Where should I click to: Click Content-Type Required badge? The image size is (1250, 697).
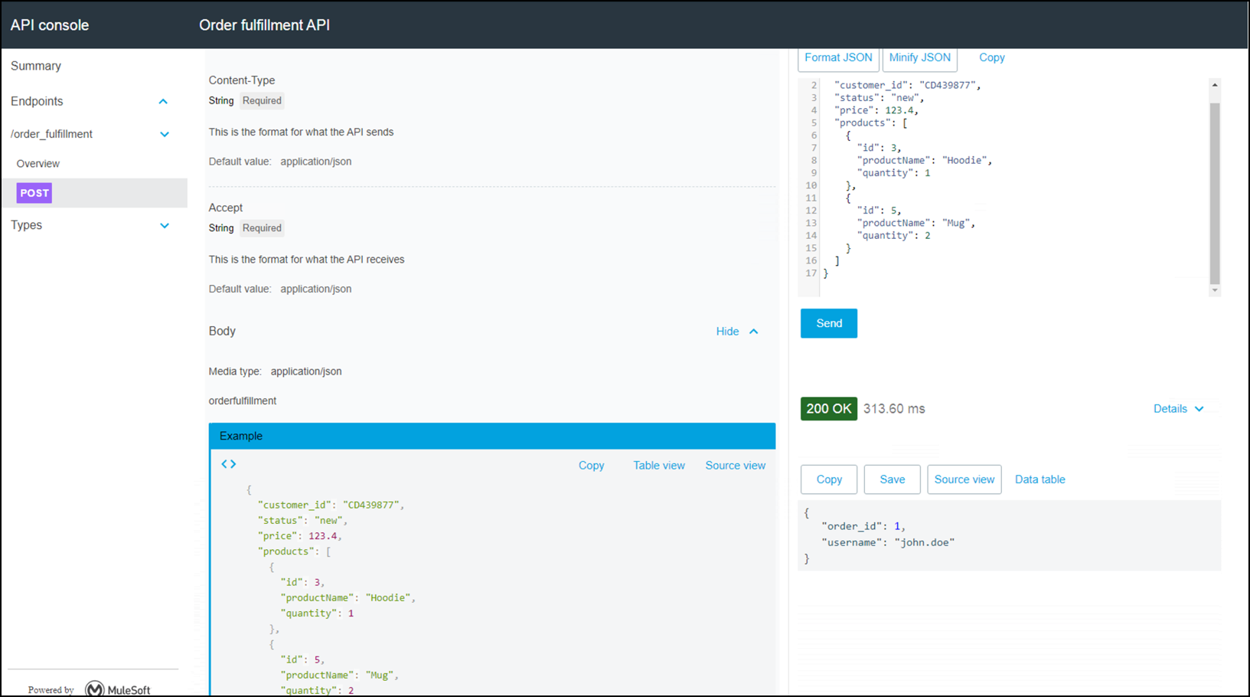point(262,100)
